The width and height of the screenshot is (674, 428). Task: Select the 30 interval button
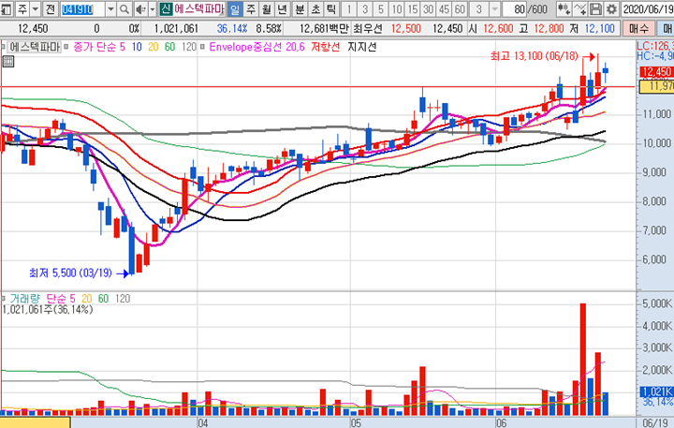428,8
